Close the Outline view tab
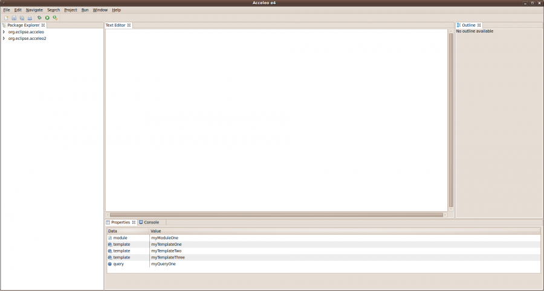 pyautogui.click(x=479, y=25)
